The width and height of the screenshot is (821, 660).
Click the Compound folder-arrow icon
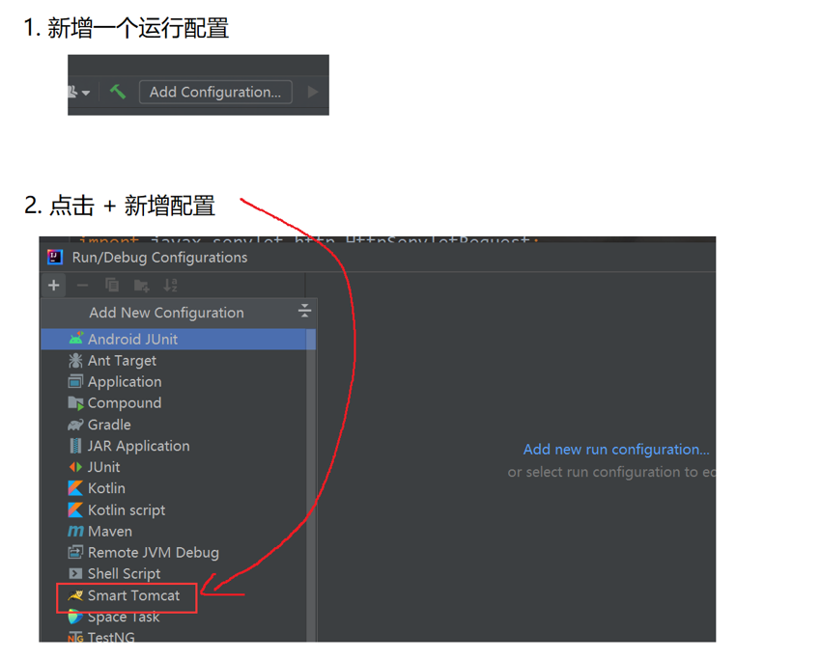tap(75, 403)
